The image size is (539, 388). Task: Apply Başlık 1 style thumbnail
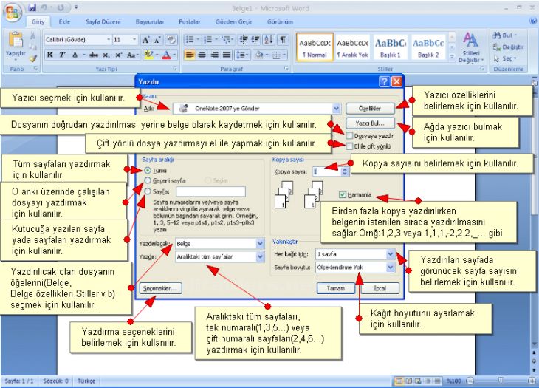(390, 47)
